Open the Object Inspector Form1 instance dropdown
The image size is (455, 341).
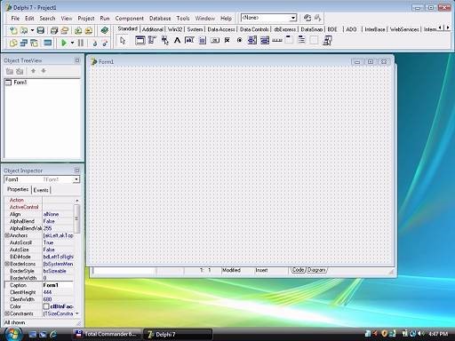click(x=76, y=179)
